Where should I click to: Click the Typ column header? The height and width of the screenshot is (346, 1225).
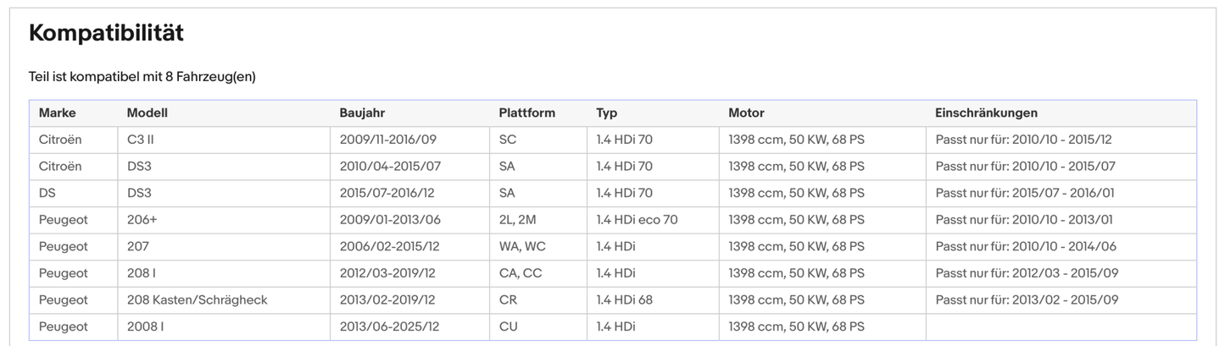[607, 113]
